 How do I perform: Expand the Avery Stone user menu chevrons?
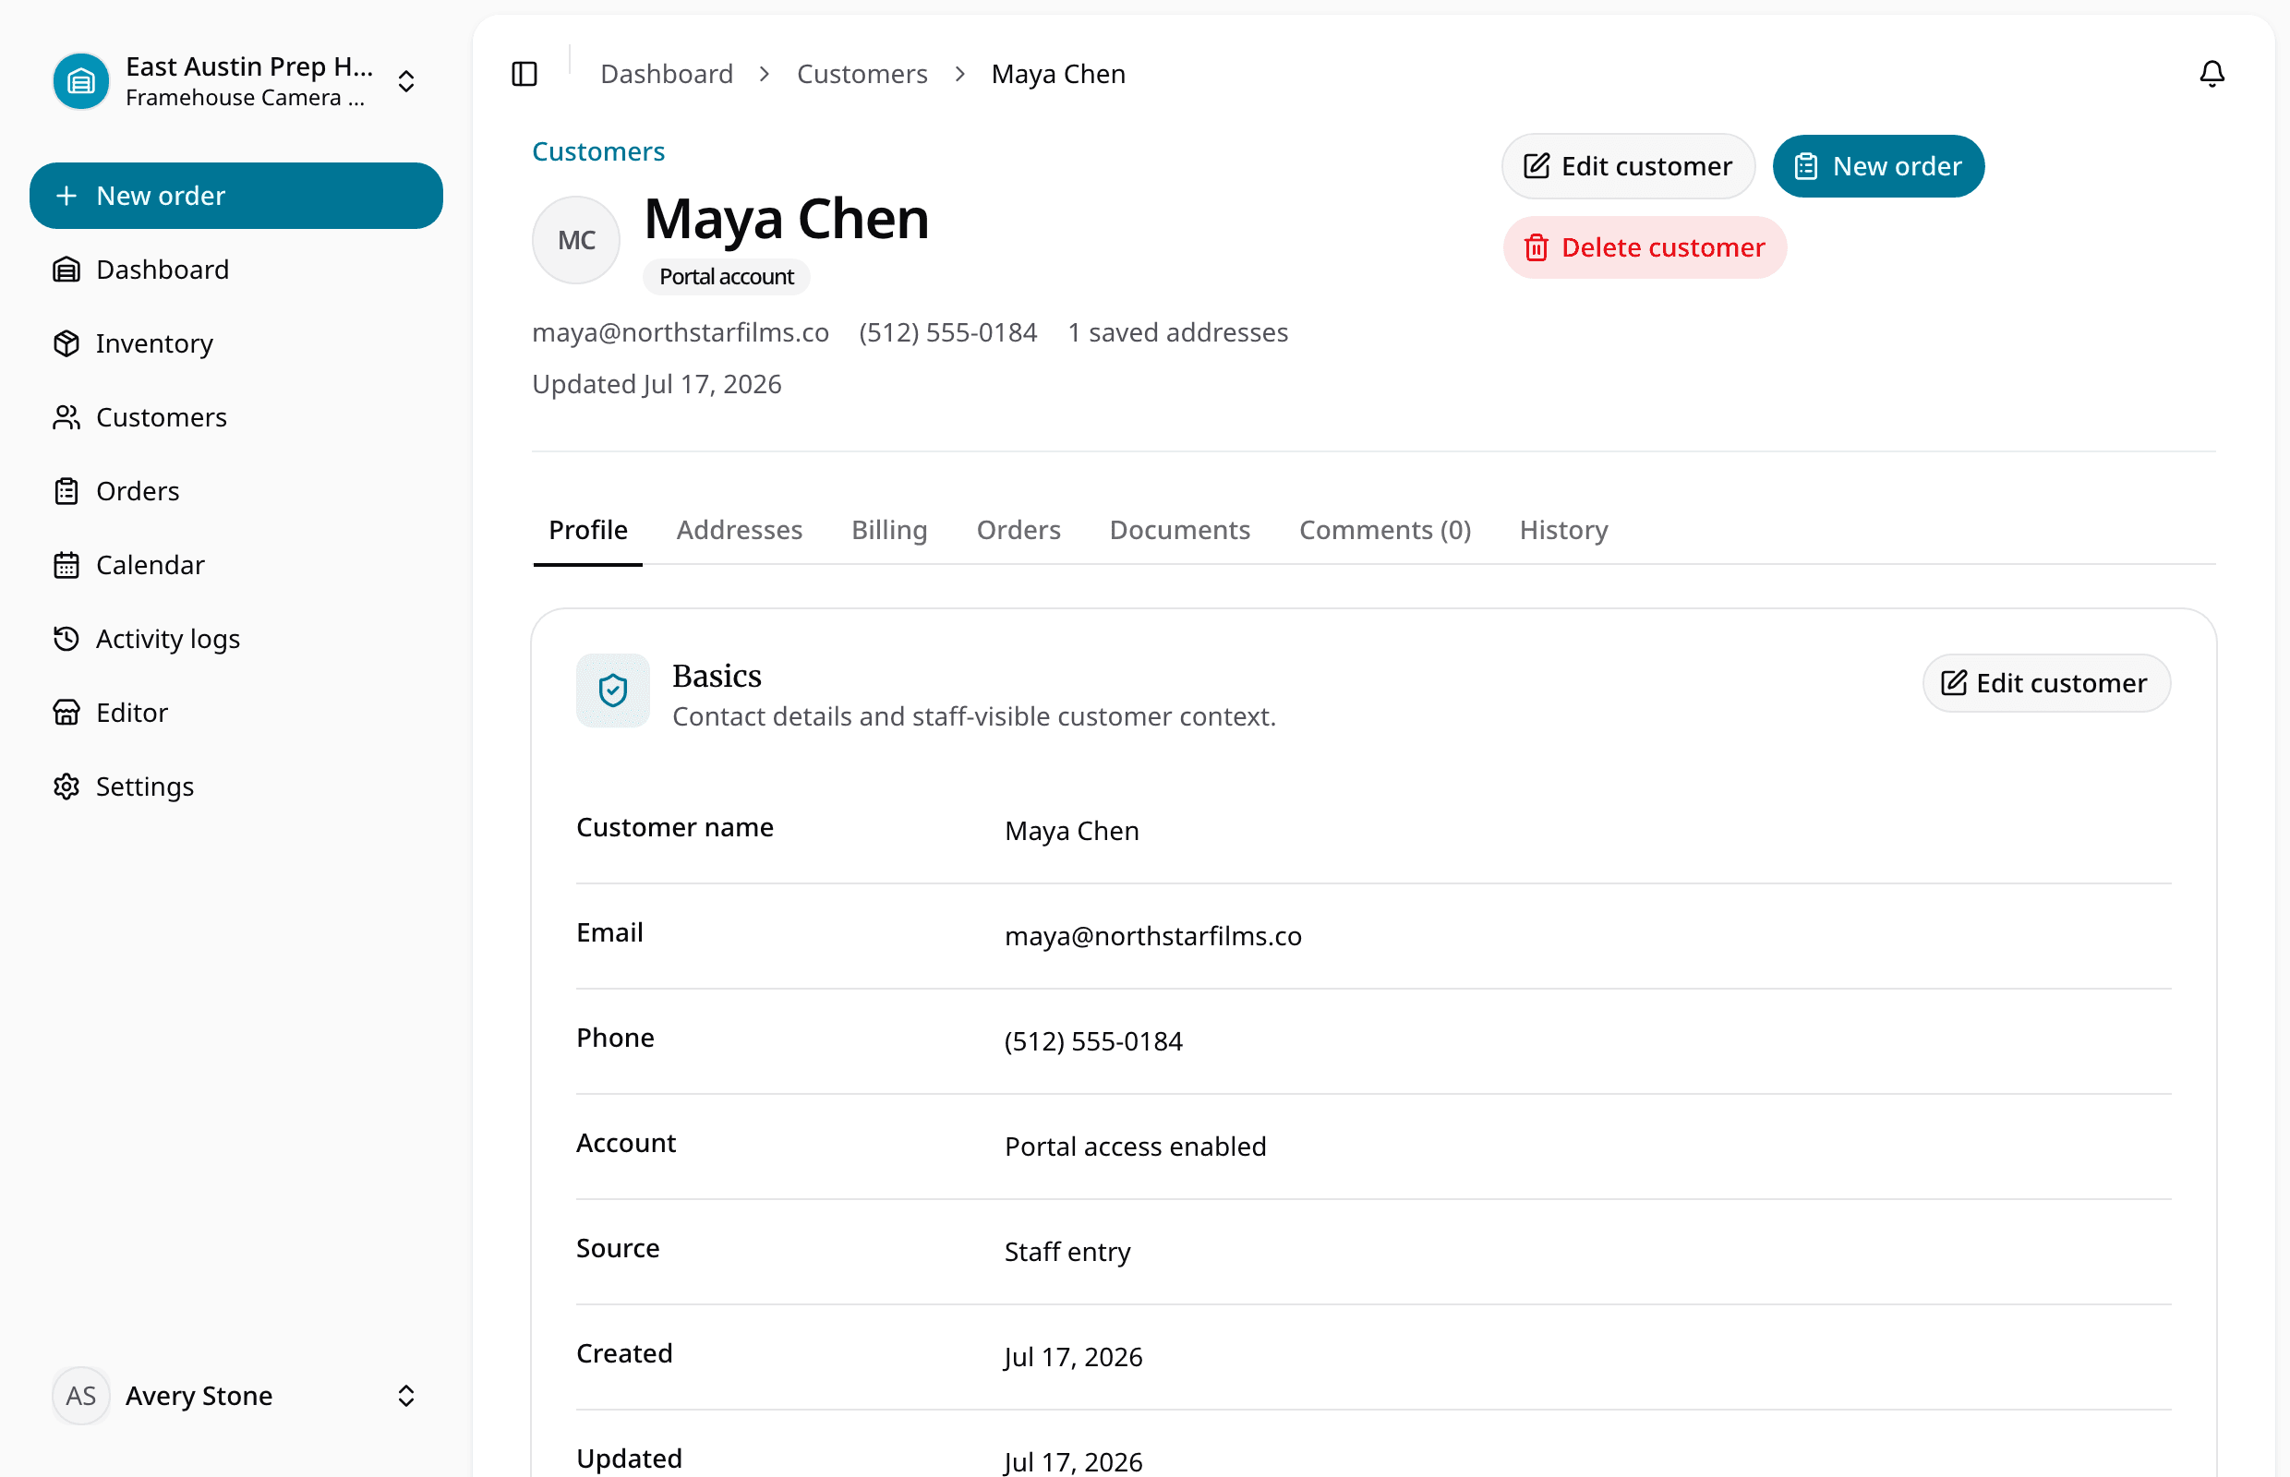tap(405, 1396)
